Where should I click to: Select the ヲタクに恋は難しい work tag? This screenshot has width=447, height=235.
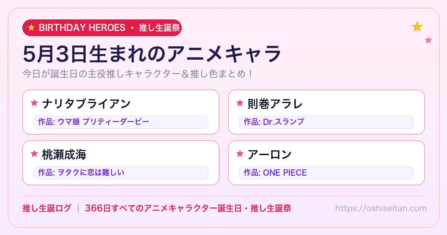pyautogui.click(x=121, y=173)
